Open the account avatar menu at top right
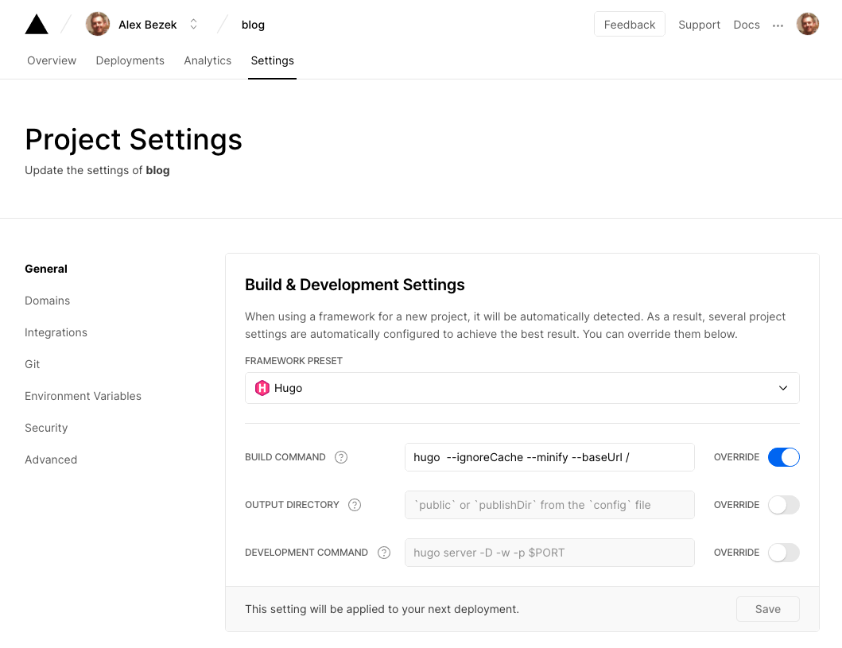Image resolution: width=842 pixels, height=648 pixels. (807, 25)
